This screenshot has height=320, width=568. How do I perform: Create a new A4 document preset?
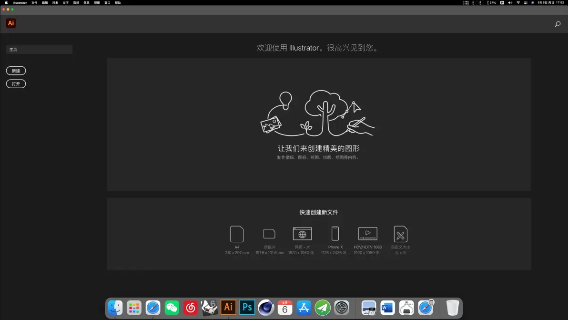[237, 240]
